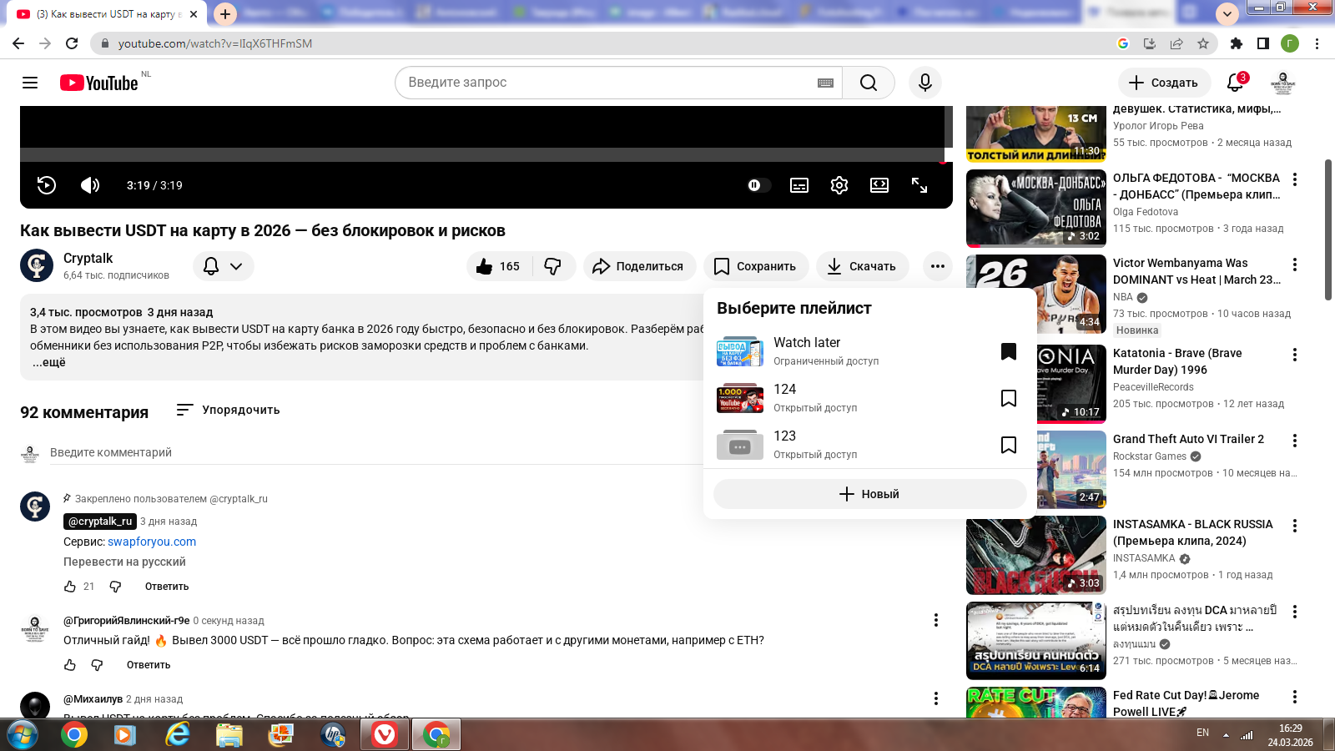Reply to the pinned comment
This screenshot has height=751, width=1335.
click(167, 587)
